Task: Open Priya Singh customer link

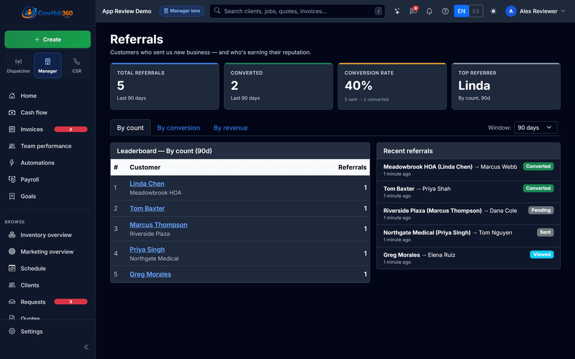Action: pyautogui.click(x=147, y=249)
